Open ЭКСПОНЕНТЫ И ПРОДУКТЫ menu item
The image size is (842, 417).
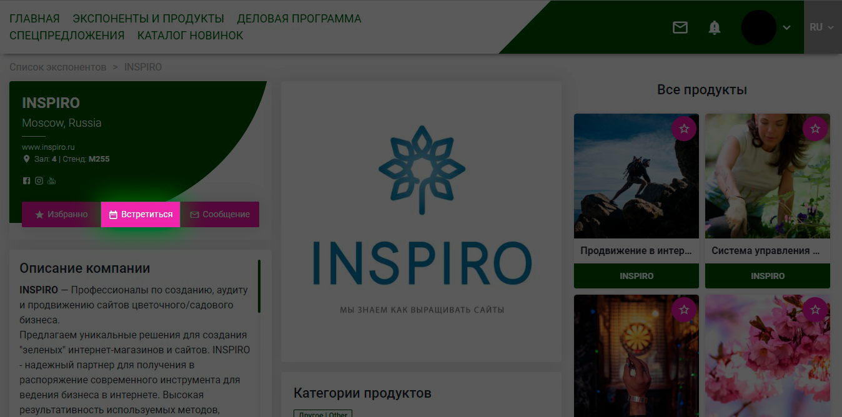(x=149, y=19)
